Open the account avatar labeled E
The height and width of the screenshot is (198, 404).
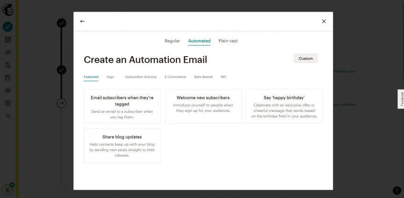click(7, 190)
